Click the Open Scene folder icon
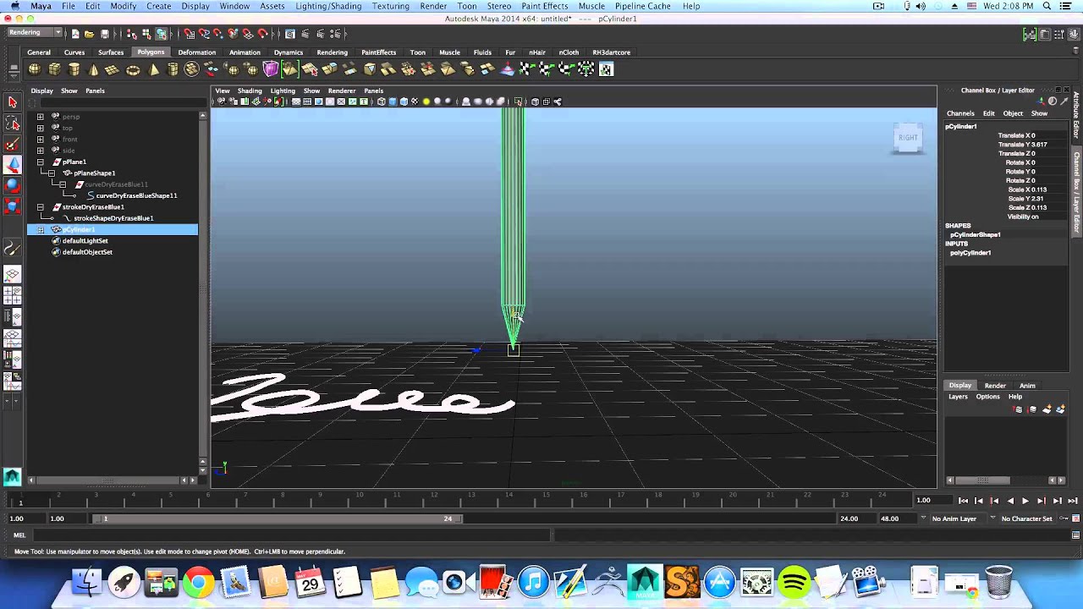 [x=89, y=34]
